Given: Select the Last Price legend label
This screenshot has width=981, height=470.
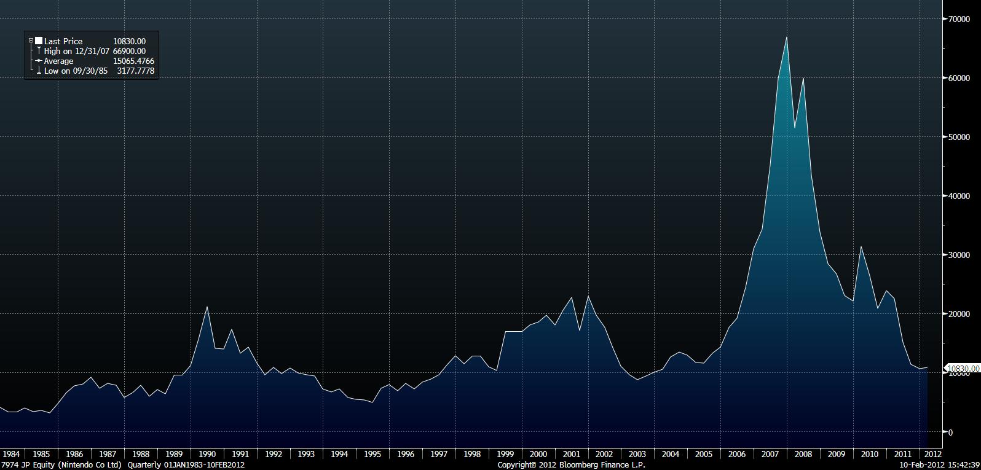Looking at the screenshot, I should point(63,41).
